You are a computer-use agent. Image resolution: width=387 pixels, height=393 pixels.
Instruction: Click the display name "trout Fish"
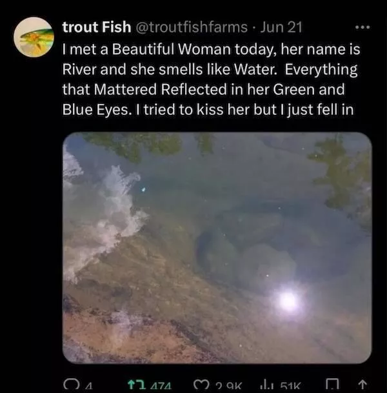[95, 26]
